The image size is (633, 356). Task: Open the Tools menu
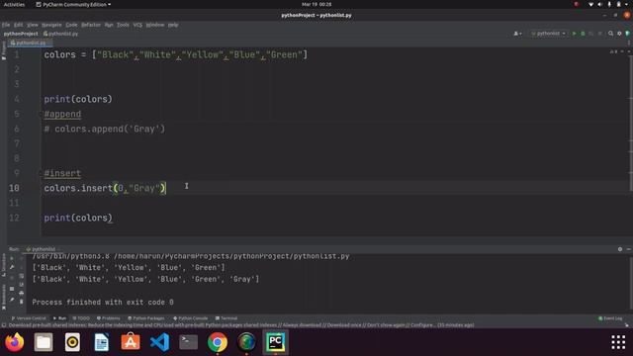coord(123,25)
